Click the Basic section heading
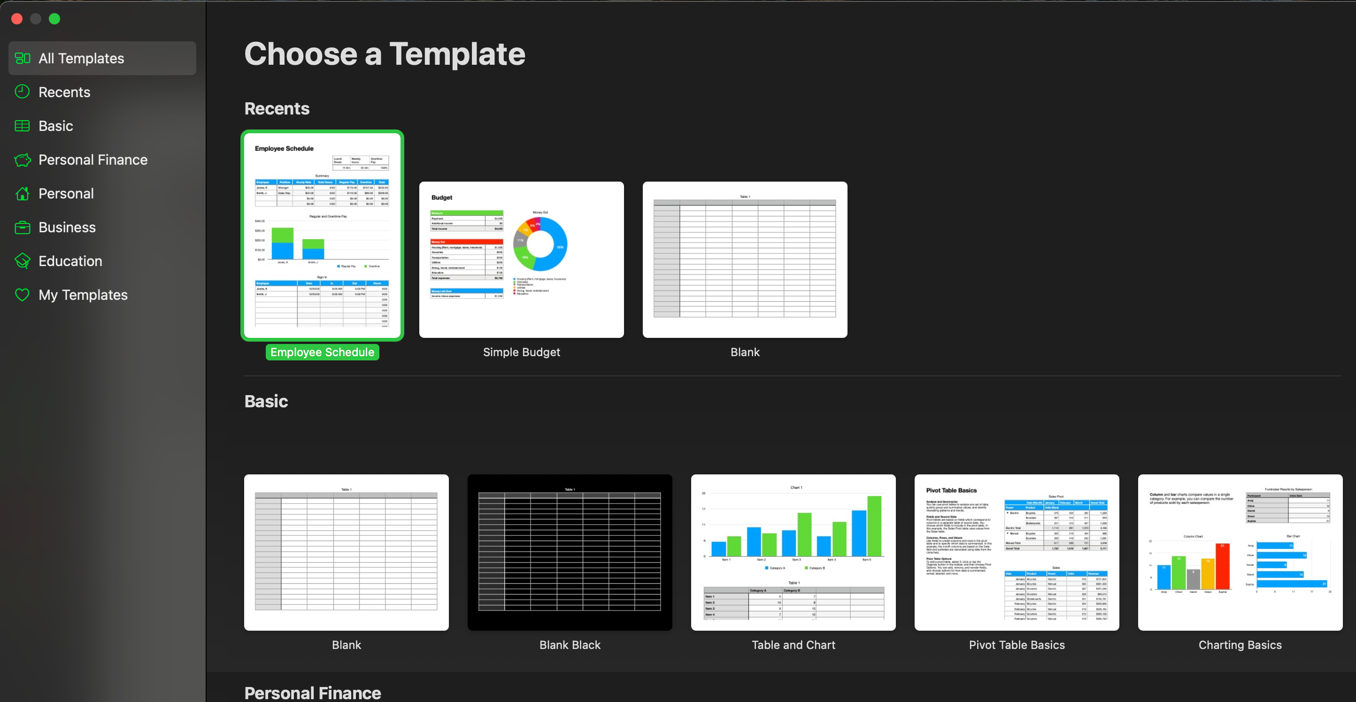 point(265,401)
